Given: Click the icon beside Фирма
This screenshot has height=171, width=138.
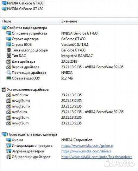Looking at the screenshot, I should tap(9, 140).
